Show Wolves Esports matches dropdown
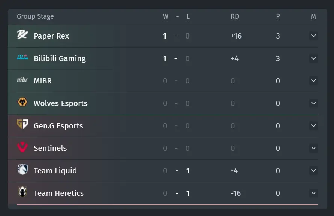 (313, 103)
